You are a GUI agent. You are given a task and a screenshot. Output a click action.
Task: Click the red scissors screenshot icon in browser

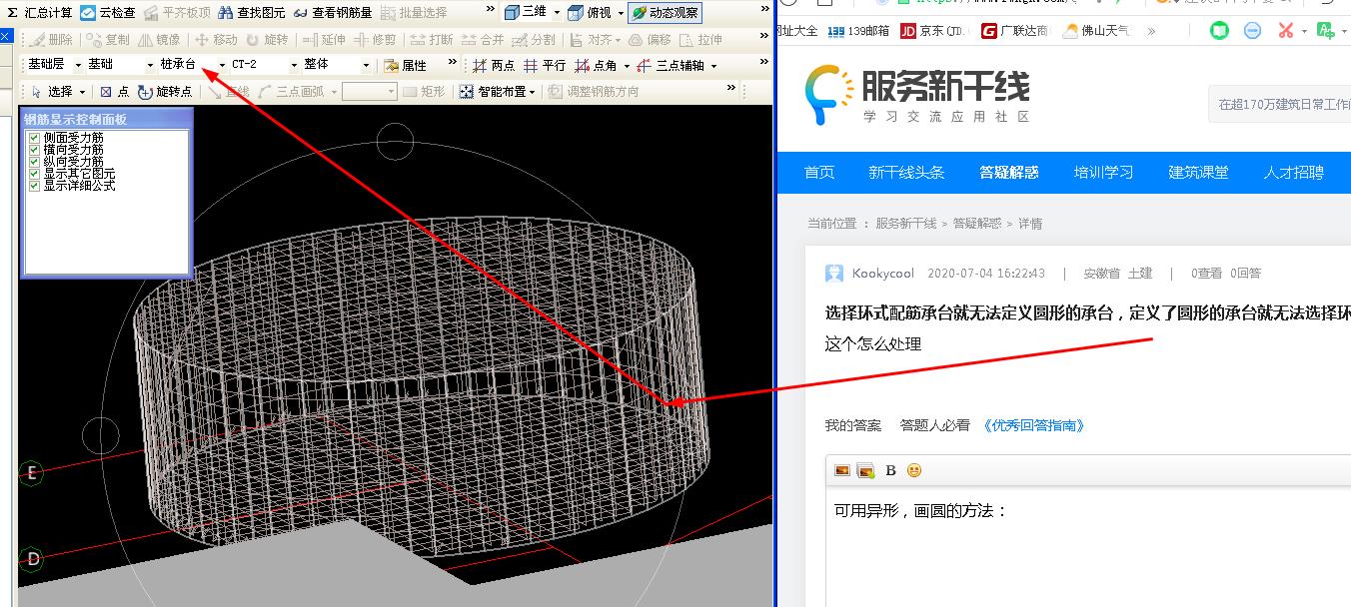[x=1285, y=31]
